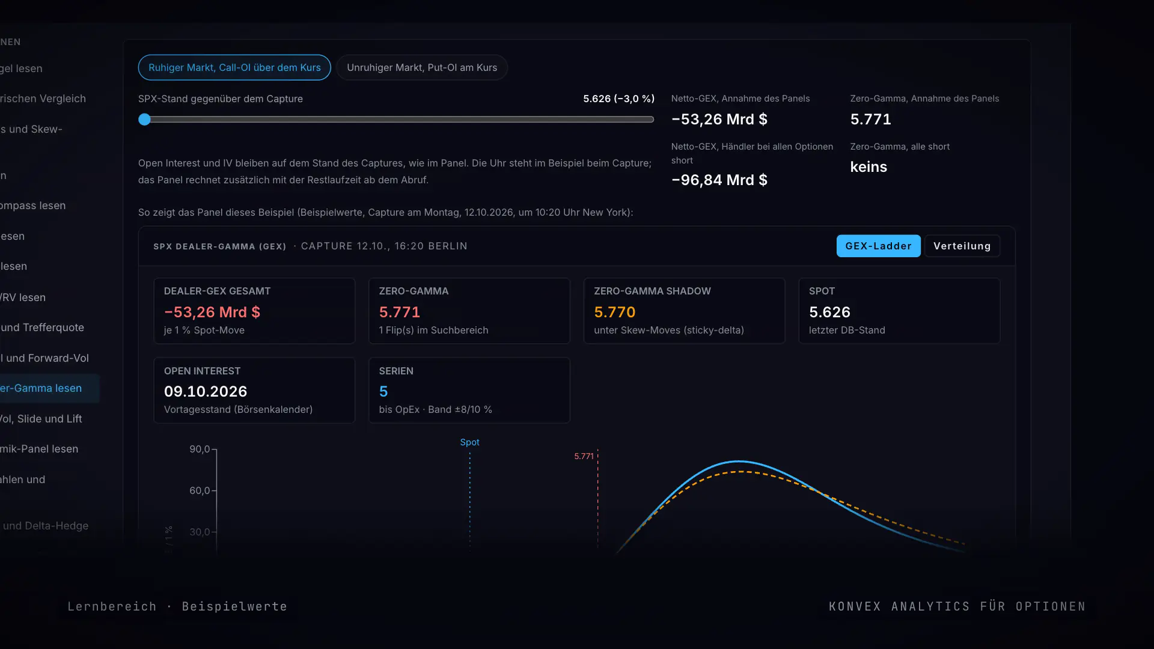Click the ZERO-GAMMA card value 5.771
This screenshot has width=1154, height=649.
[400, 312]
